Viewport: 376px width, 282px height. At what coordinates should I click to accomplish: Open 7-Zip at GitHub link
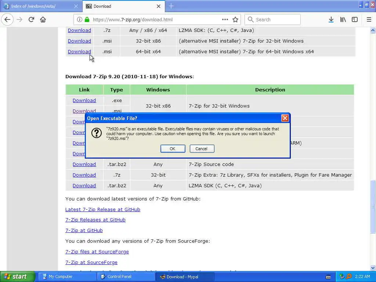(x=84, y=230)
